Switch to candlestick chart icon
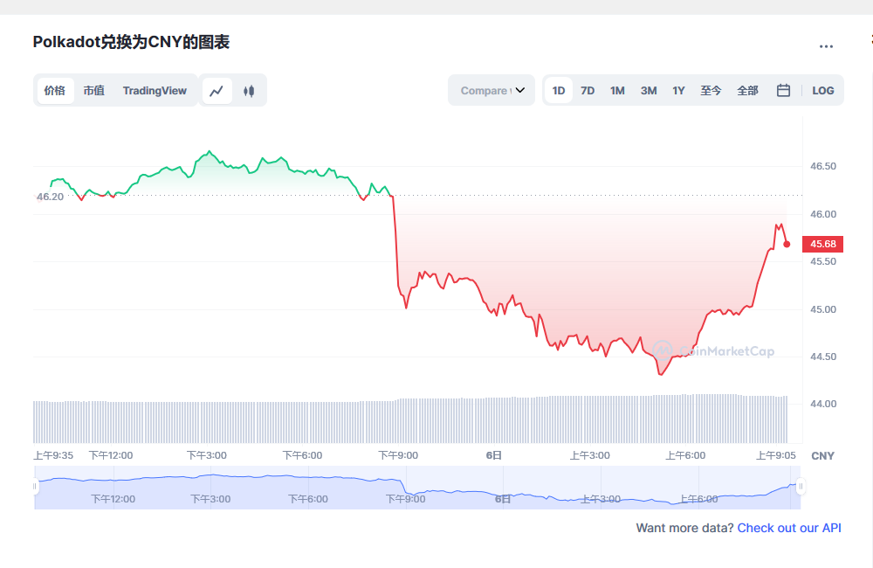The image size is (873, 568). 249,91
